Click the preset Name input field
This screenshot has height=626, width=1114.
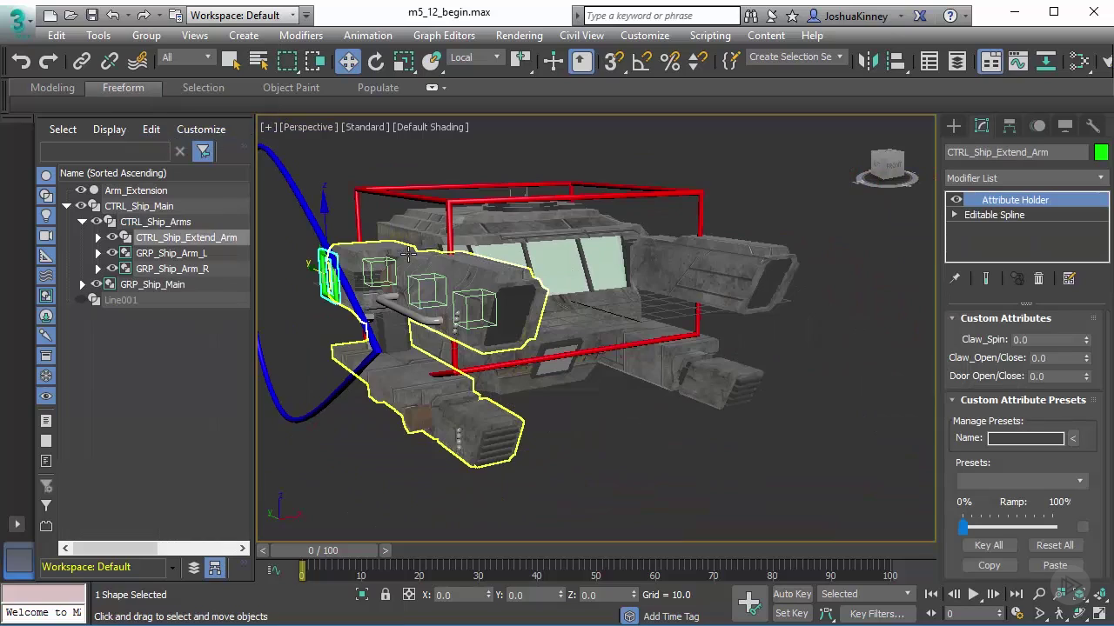pos(1025,438)
